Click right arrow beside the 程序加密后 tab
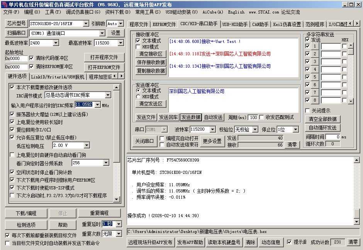 coord(121,77)
